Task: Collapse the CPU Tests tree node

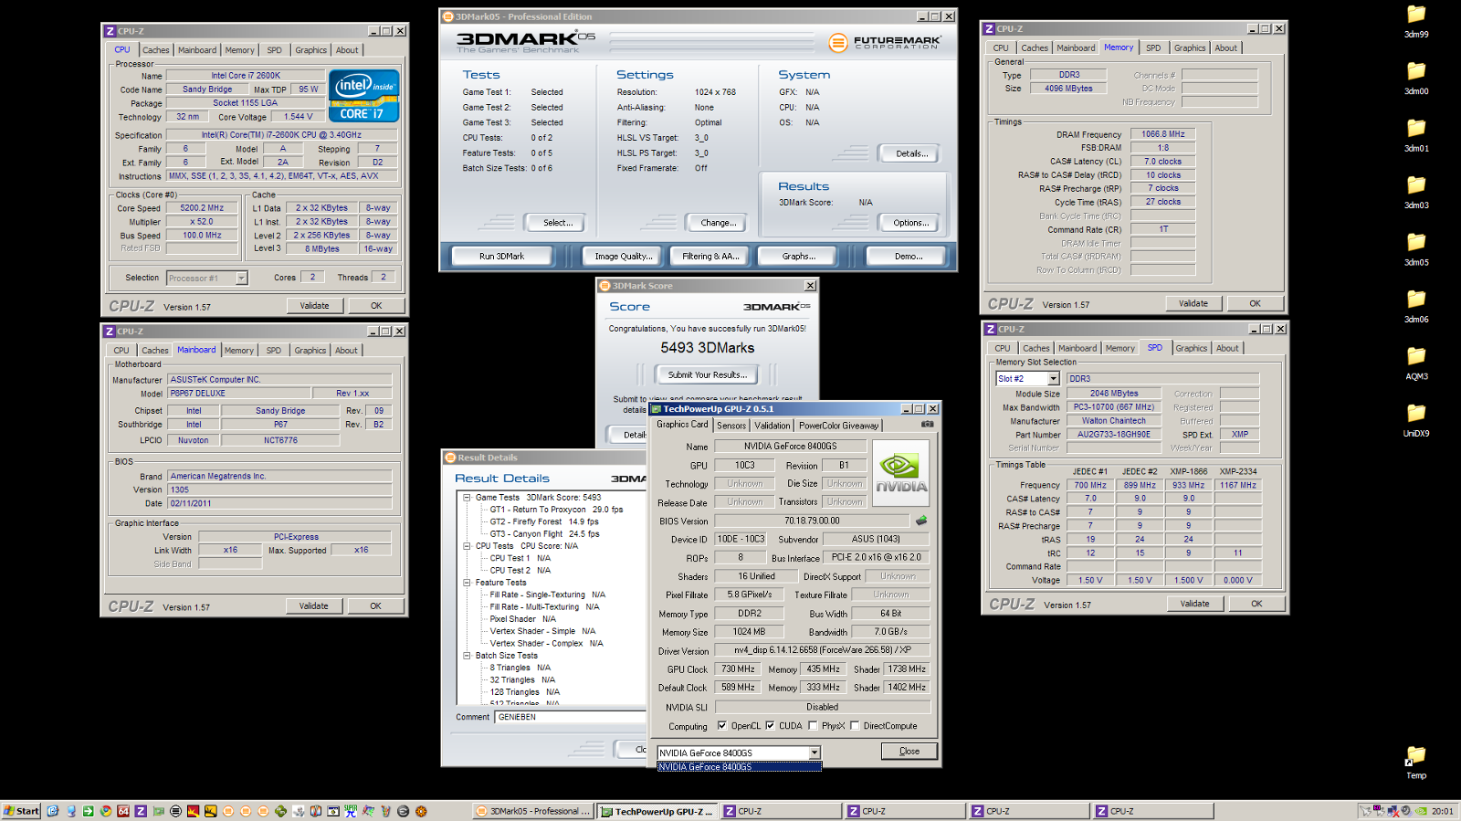Action: coord(467,546)
